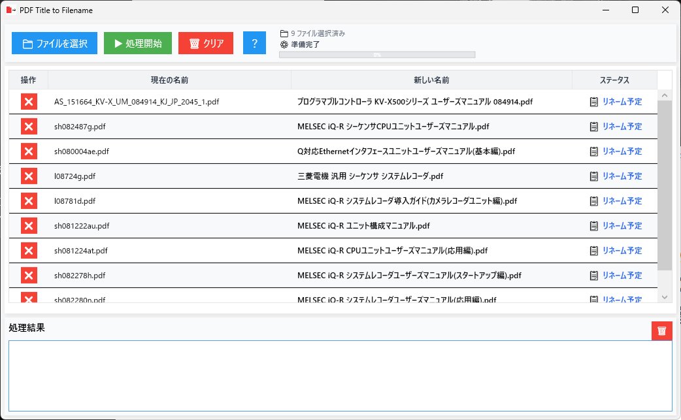Select filename sh081222au.pdf
Image resolution: width=681 pixels, height=420 pixels.
coord(82,225)
